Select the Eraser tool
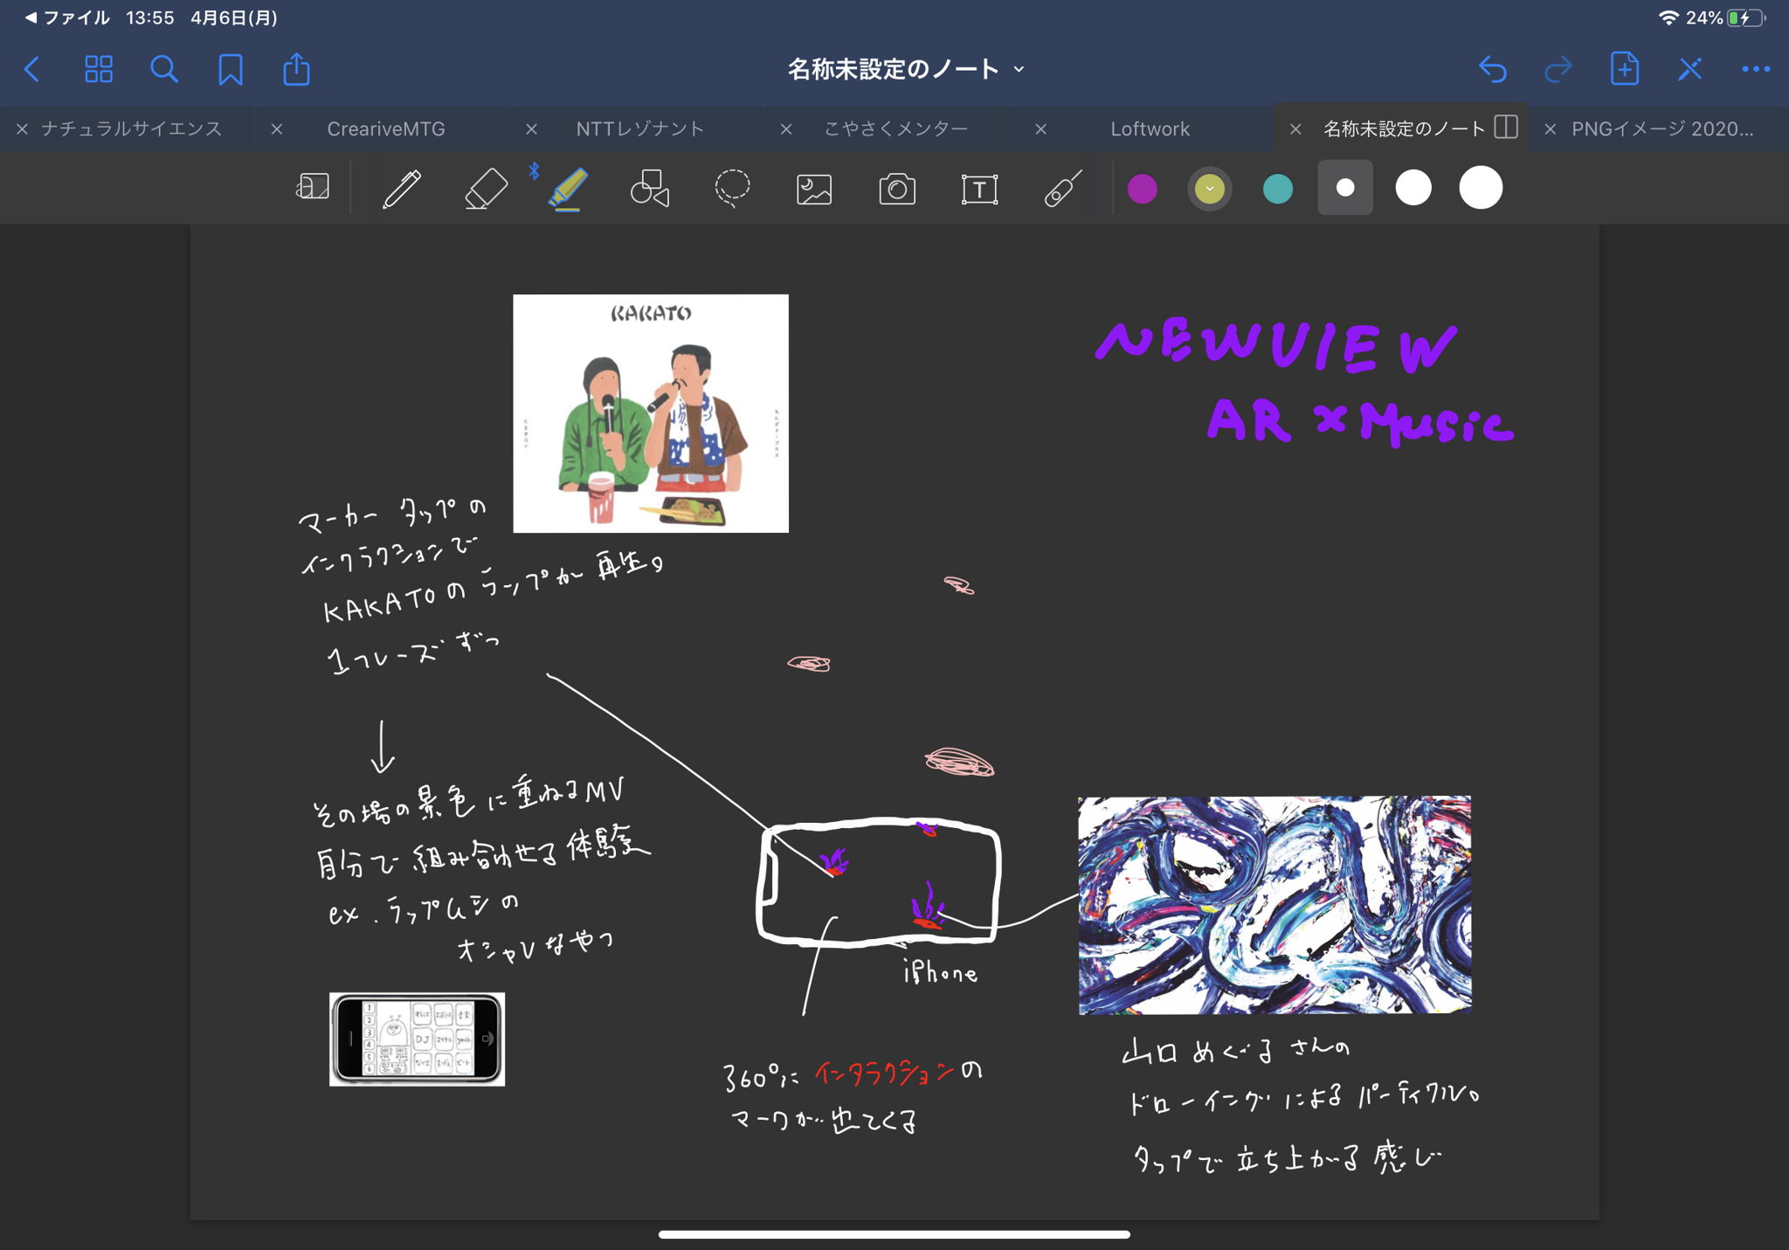Screen dimensions: 1789x1250 click(486, 189)
